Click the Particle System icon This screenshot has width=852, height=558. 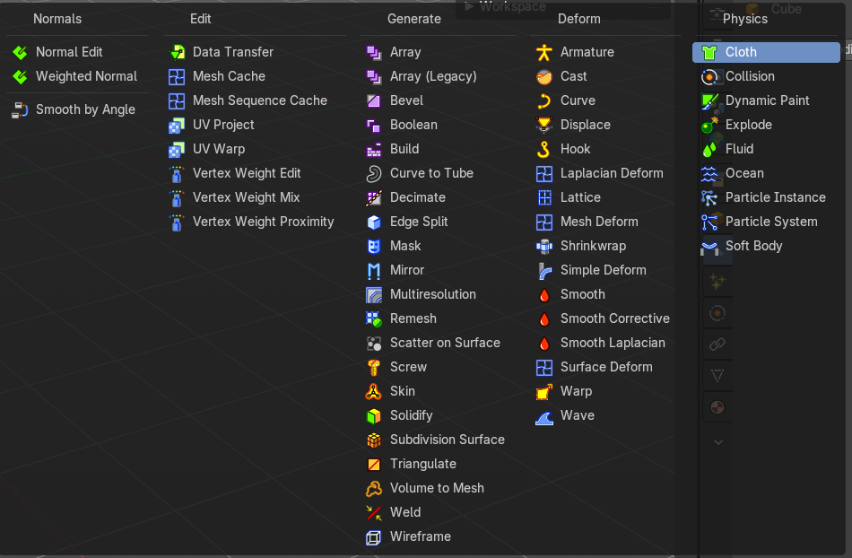coord(709,222)
